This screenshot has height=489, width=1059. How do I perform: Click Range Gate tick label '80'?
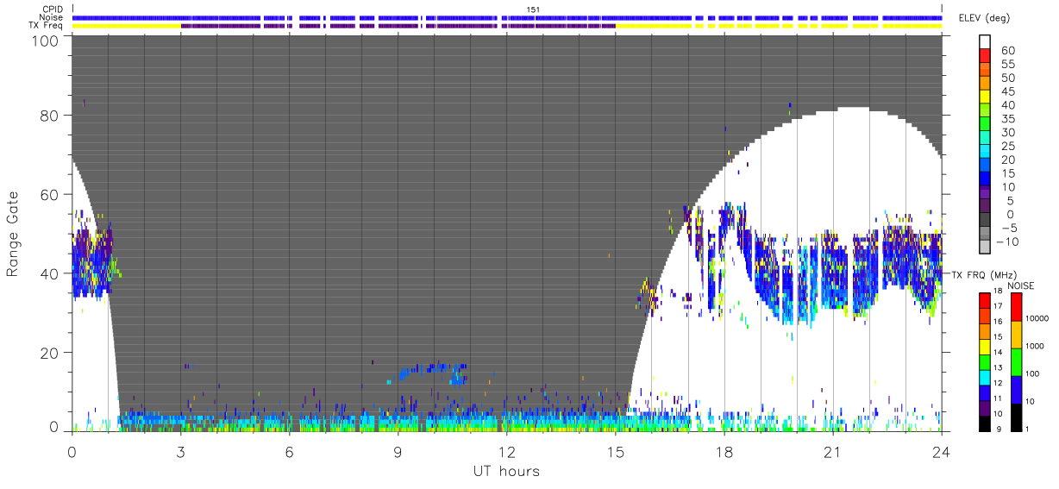(49, 116)
